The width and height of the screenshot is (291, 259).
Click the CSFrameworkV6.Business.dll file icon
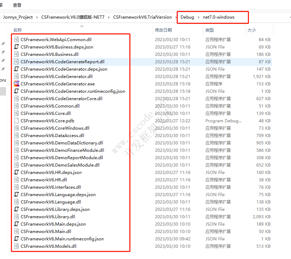click(16, 54)
